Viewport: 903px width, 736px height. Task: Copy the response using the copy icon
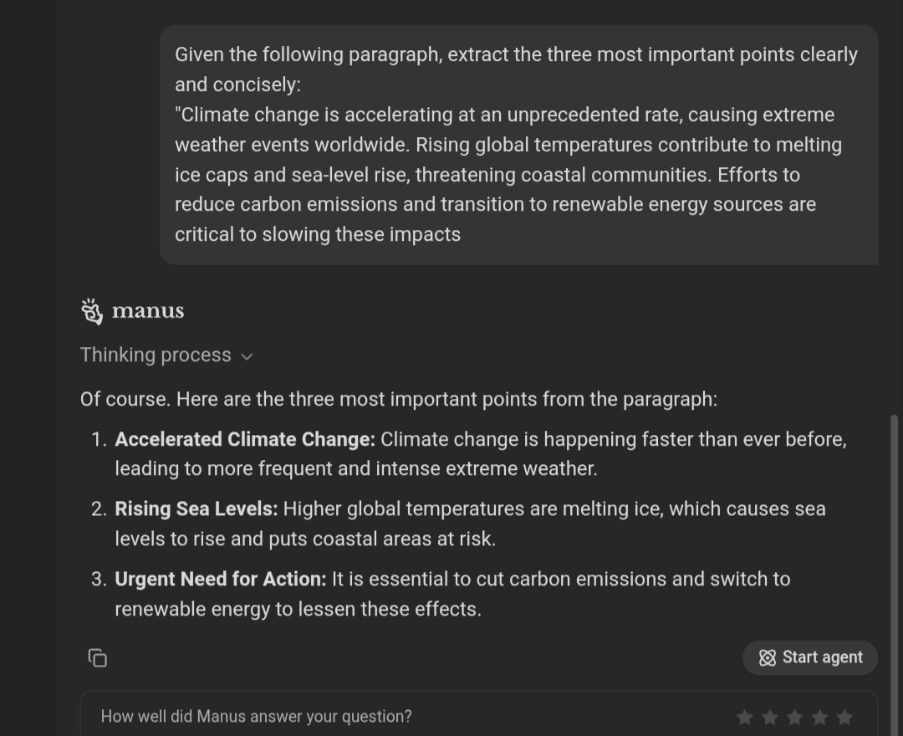[97, 657]
